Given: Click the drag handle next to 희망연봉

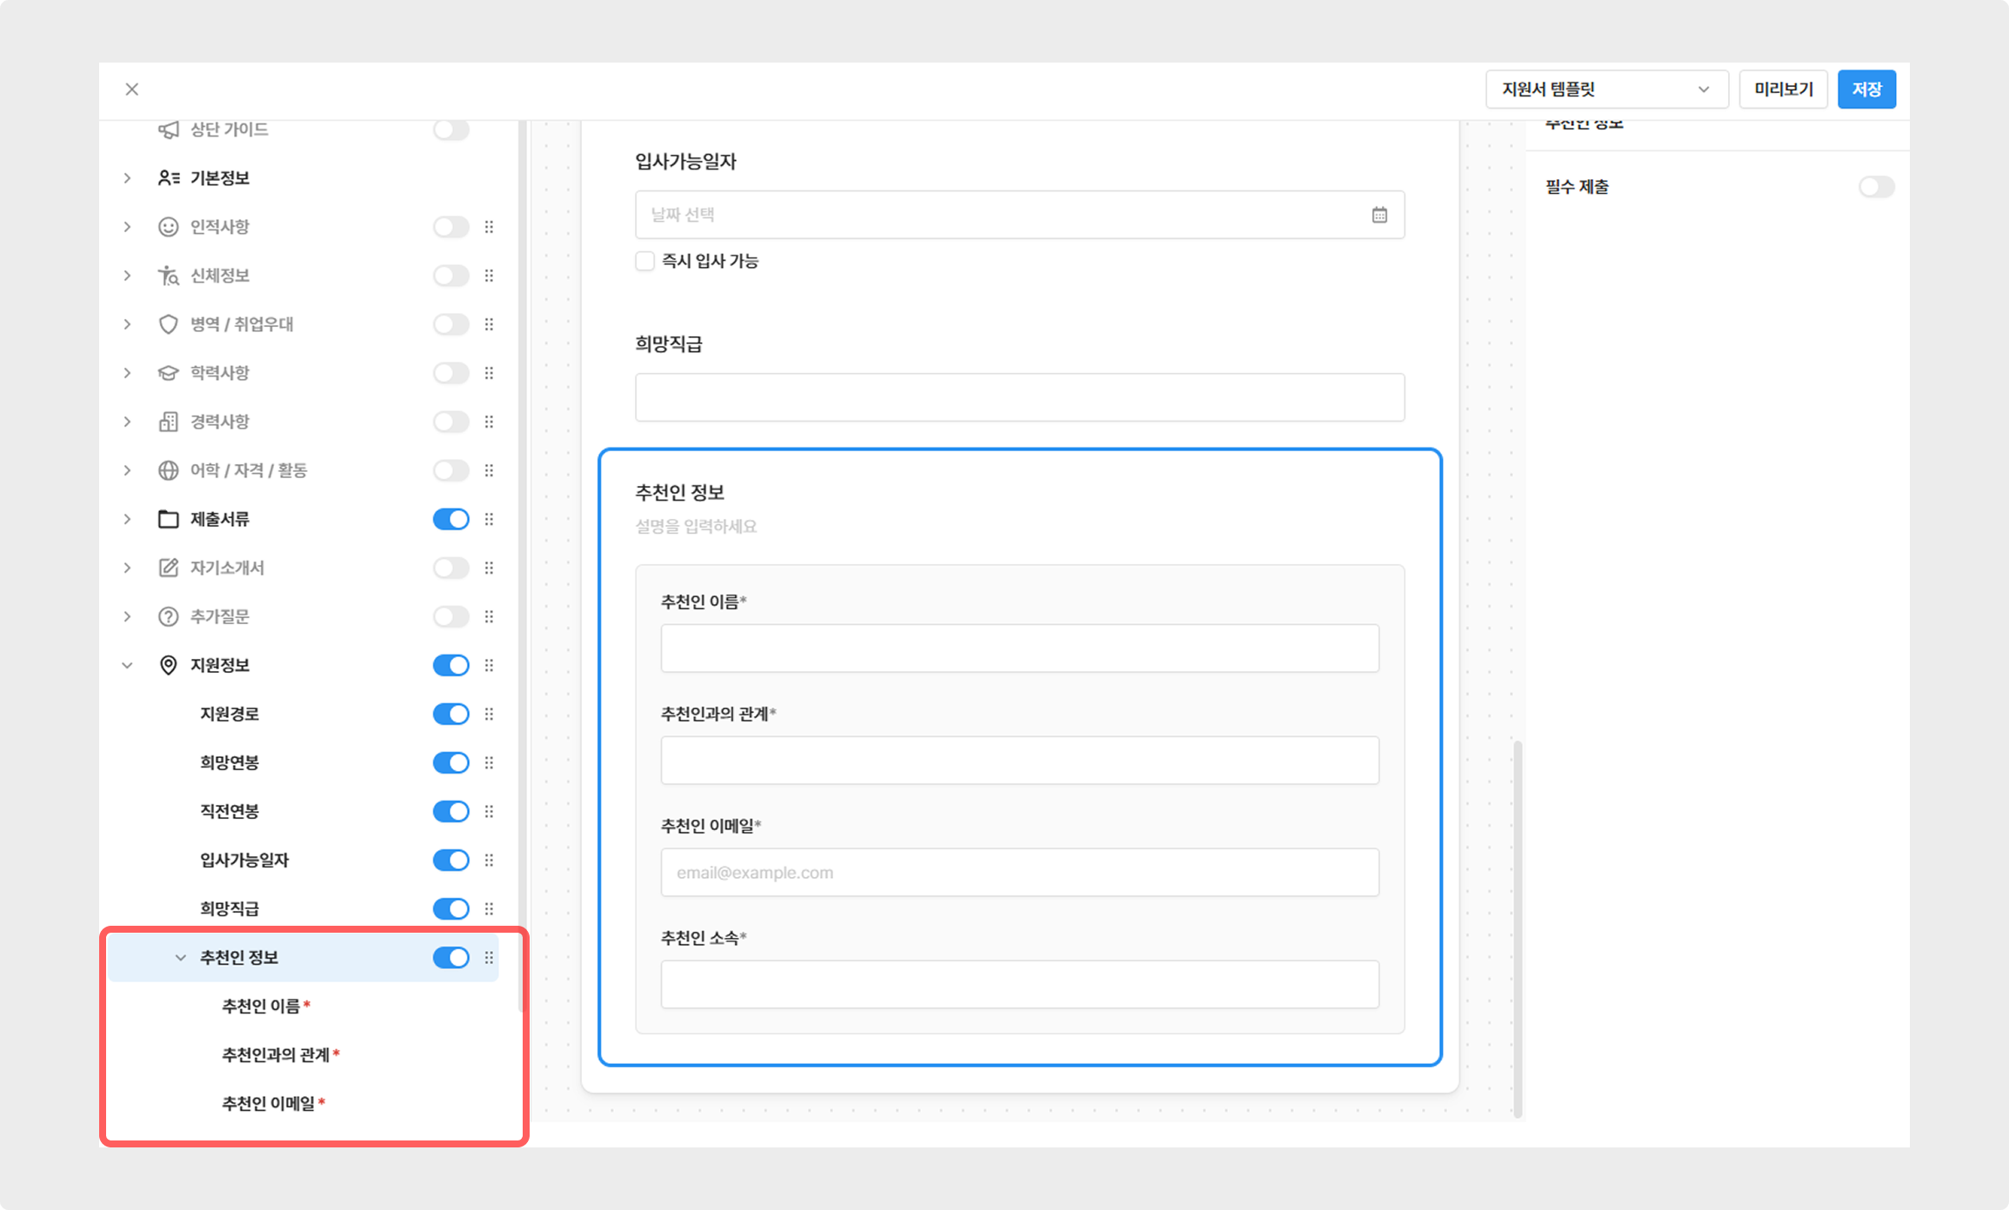Looking at the screenshot, I should pyautogui.click(x=489, y=762).
